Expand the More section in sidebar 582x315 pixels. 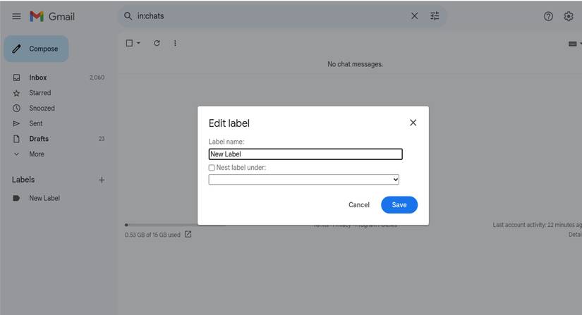(x=36, y=154)
